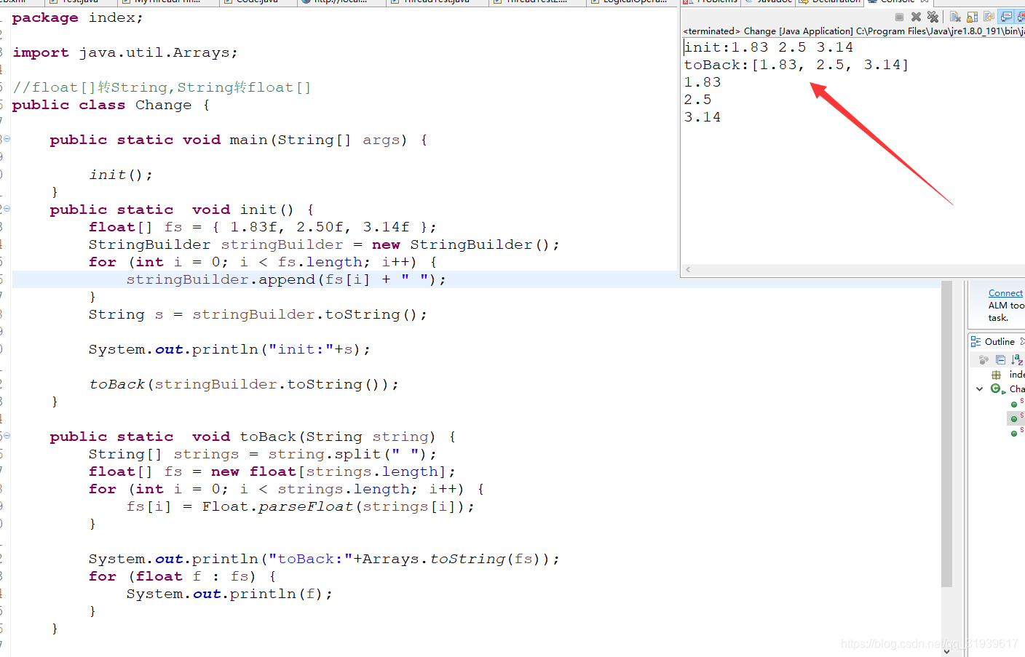
Task: Click the console output line '2.5'
Action: coord(697,100)
